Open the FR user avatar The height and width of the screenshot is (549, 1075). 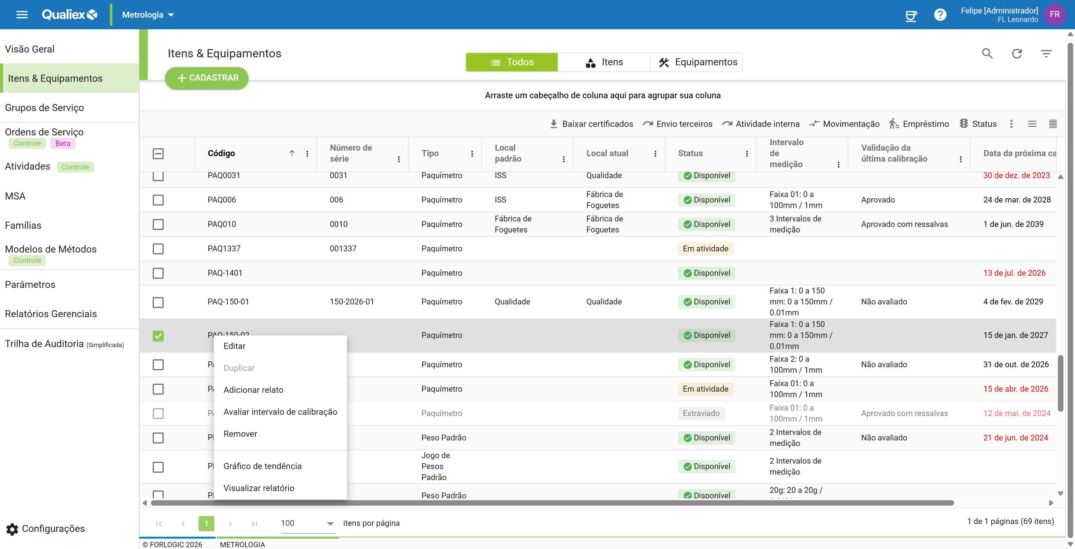[1055, 15]
